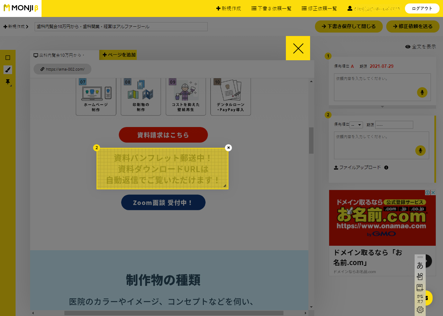This screenshot has height=316, width=443.
Task: Remove the yellow highlight annotation via its × mark
Action: click(228, 148)
